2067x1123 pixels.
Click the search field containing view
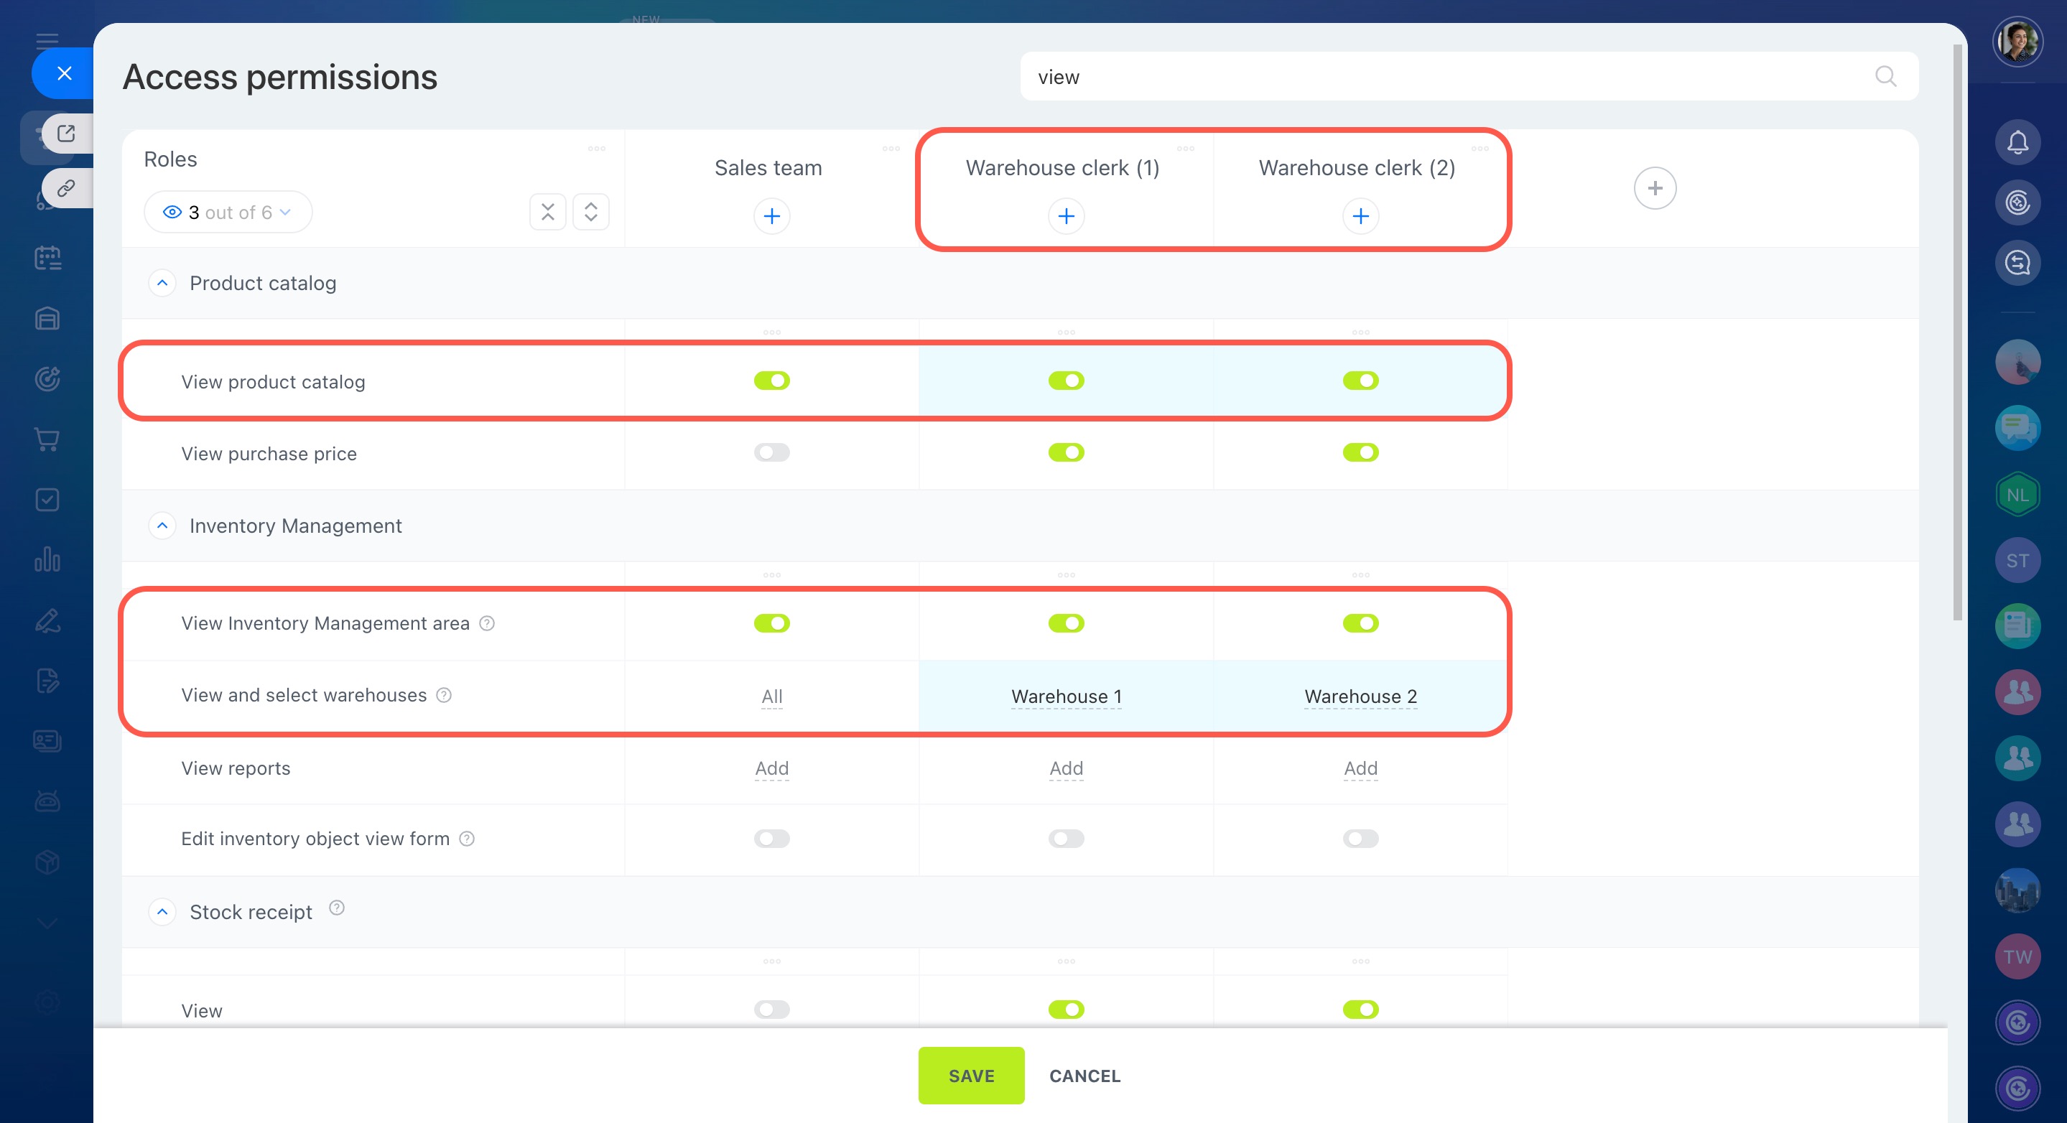pos(1444,76)
